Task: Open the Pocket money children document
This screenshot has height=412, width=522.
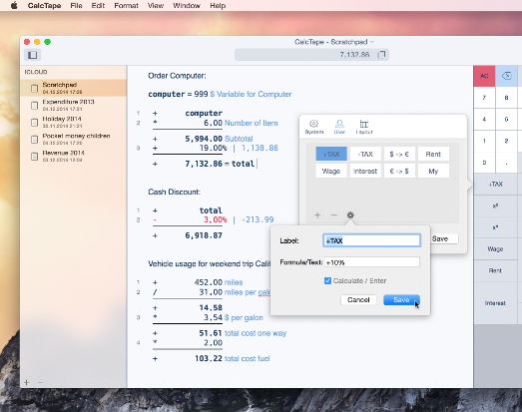Action: [74, 139]
